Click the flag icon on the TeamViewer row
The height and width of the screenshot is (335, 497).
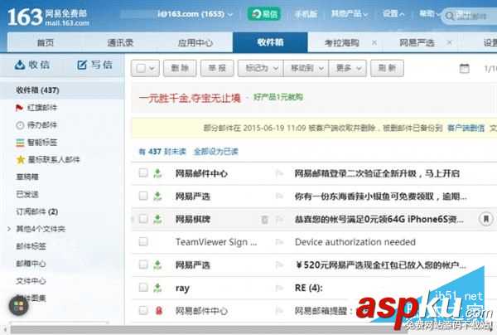click(x=279, y=242)
